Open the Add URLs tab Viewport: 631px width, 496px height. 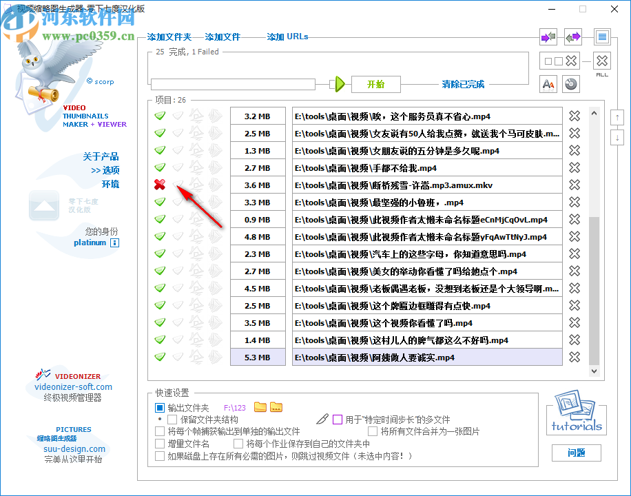[287, 37]
